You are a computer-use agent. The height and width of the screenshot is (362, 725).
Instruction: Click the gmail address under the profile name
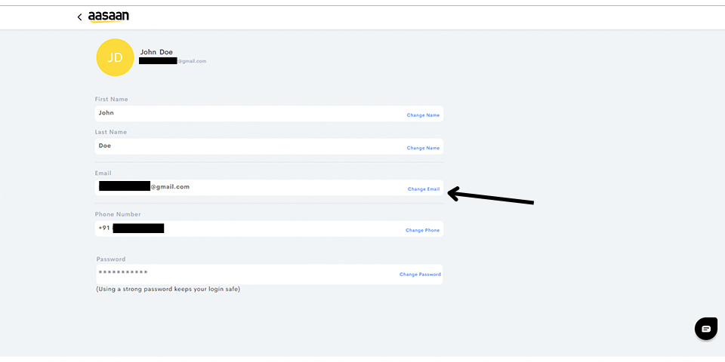click(173, 61)
